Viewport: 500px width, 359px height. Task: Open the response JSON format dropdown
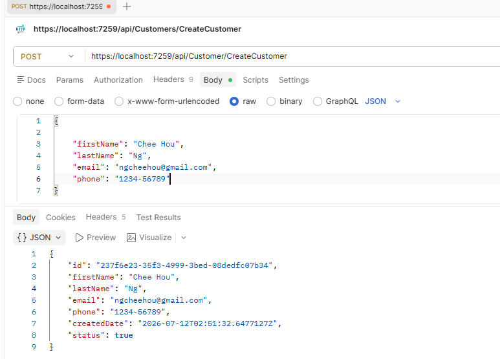39,238
